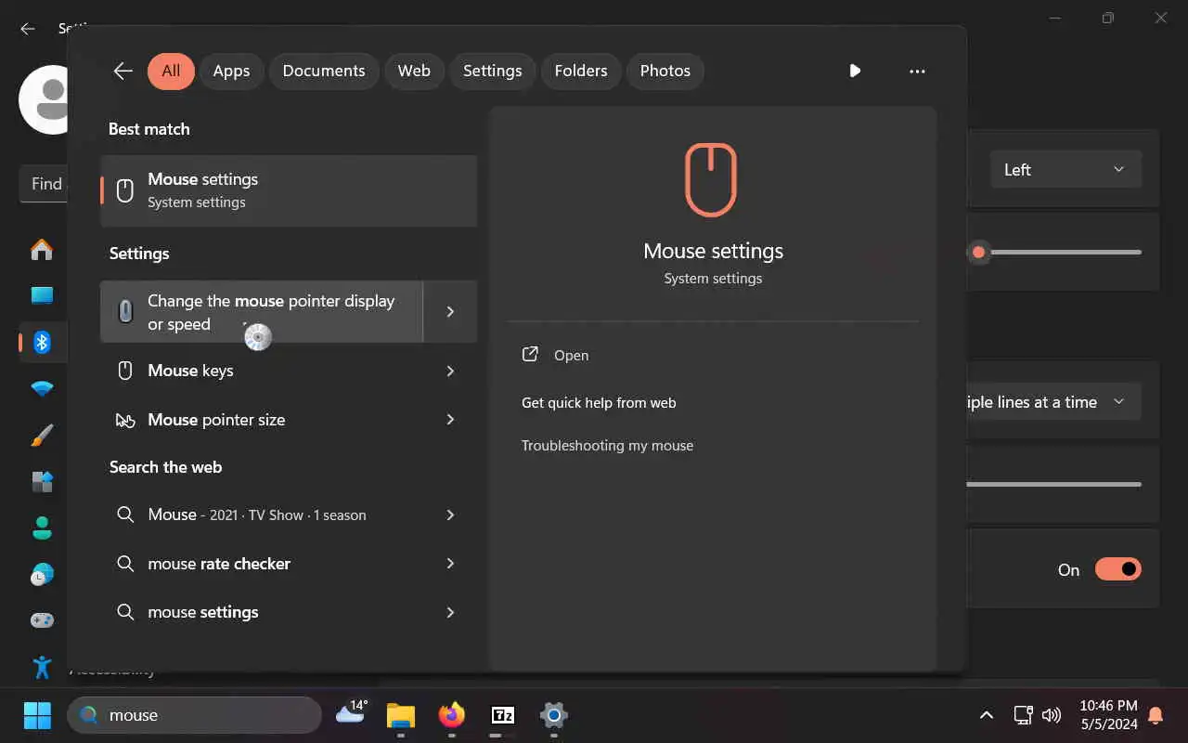Image resolution: width=1188 pixels, height=743 pixels.
Task: Select web result Mouse 2021 TV Show
Action: [262, 515]
